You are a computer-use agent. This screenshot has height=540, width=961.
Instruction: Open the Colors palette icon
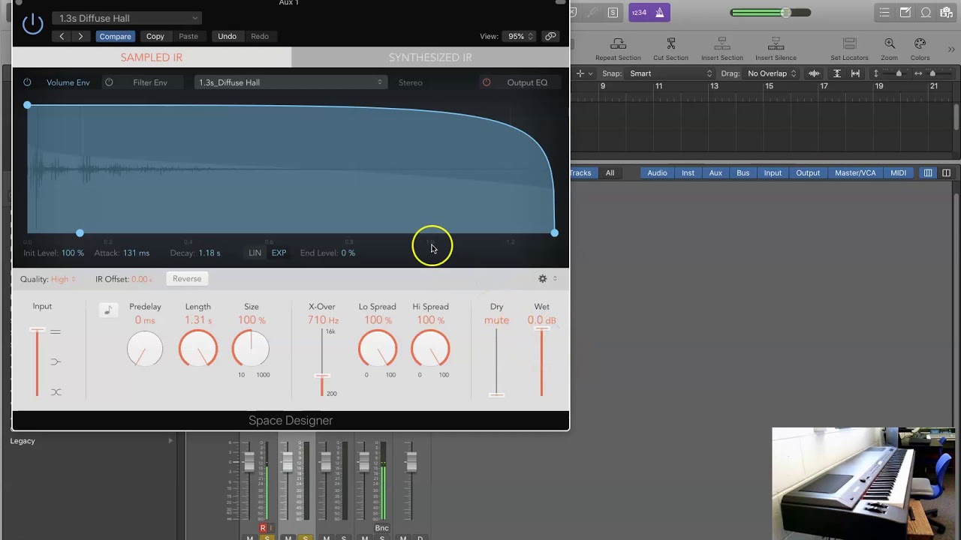[x=920, y=44]
